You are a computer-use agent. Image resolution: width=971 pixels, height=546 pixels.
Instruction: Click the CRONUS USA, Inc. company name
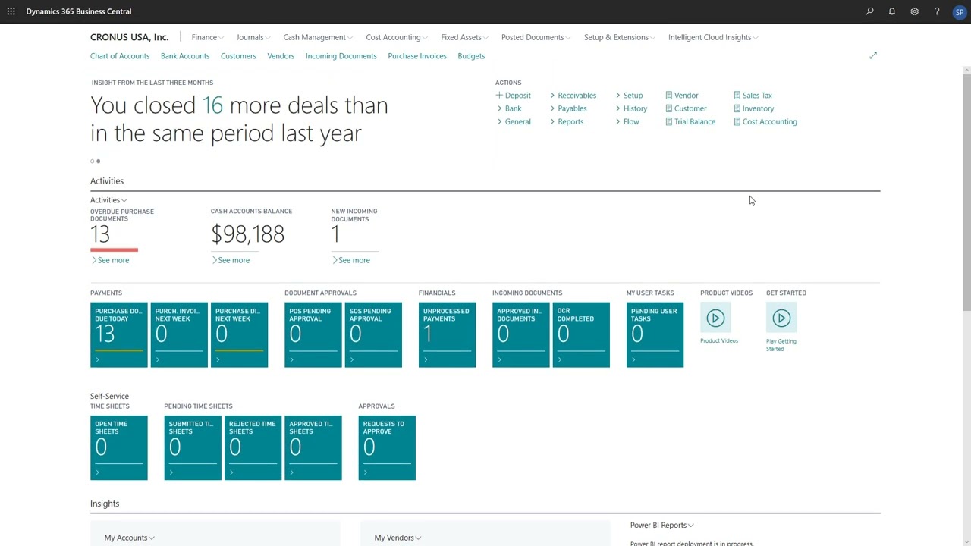pyautogui.click(x=130, y=37)
